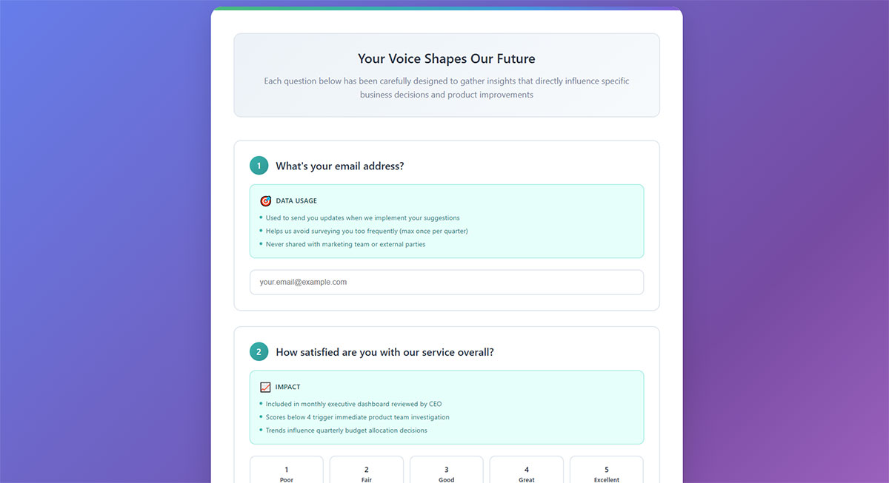Screen dimensions: 889x483
Task: Click the teal circled number 1 badge
Action: (x=259, y=165)
